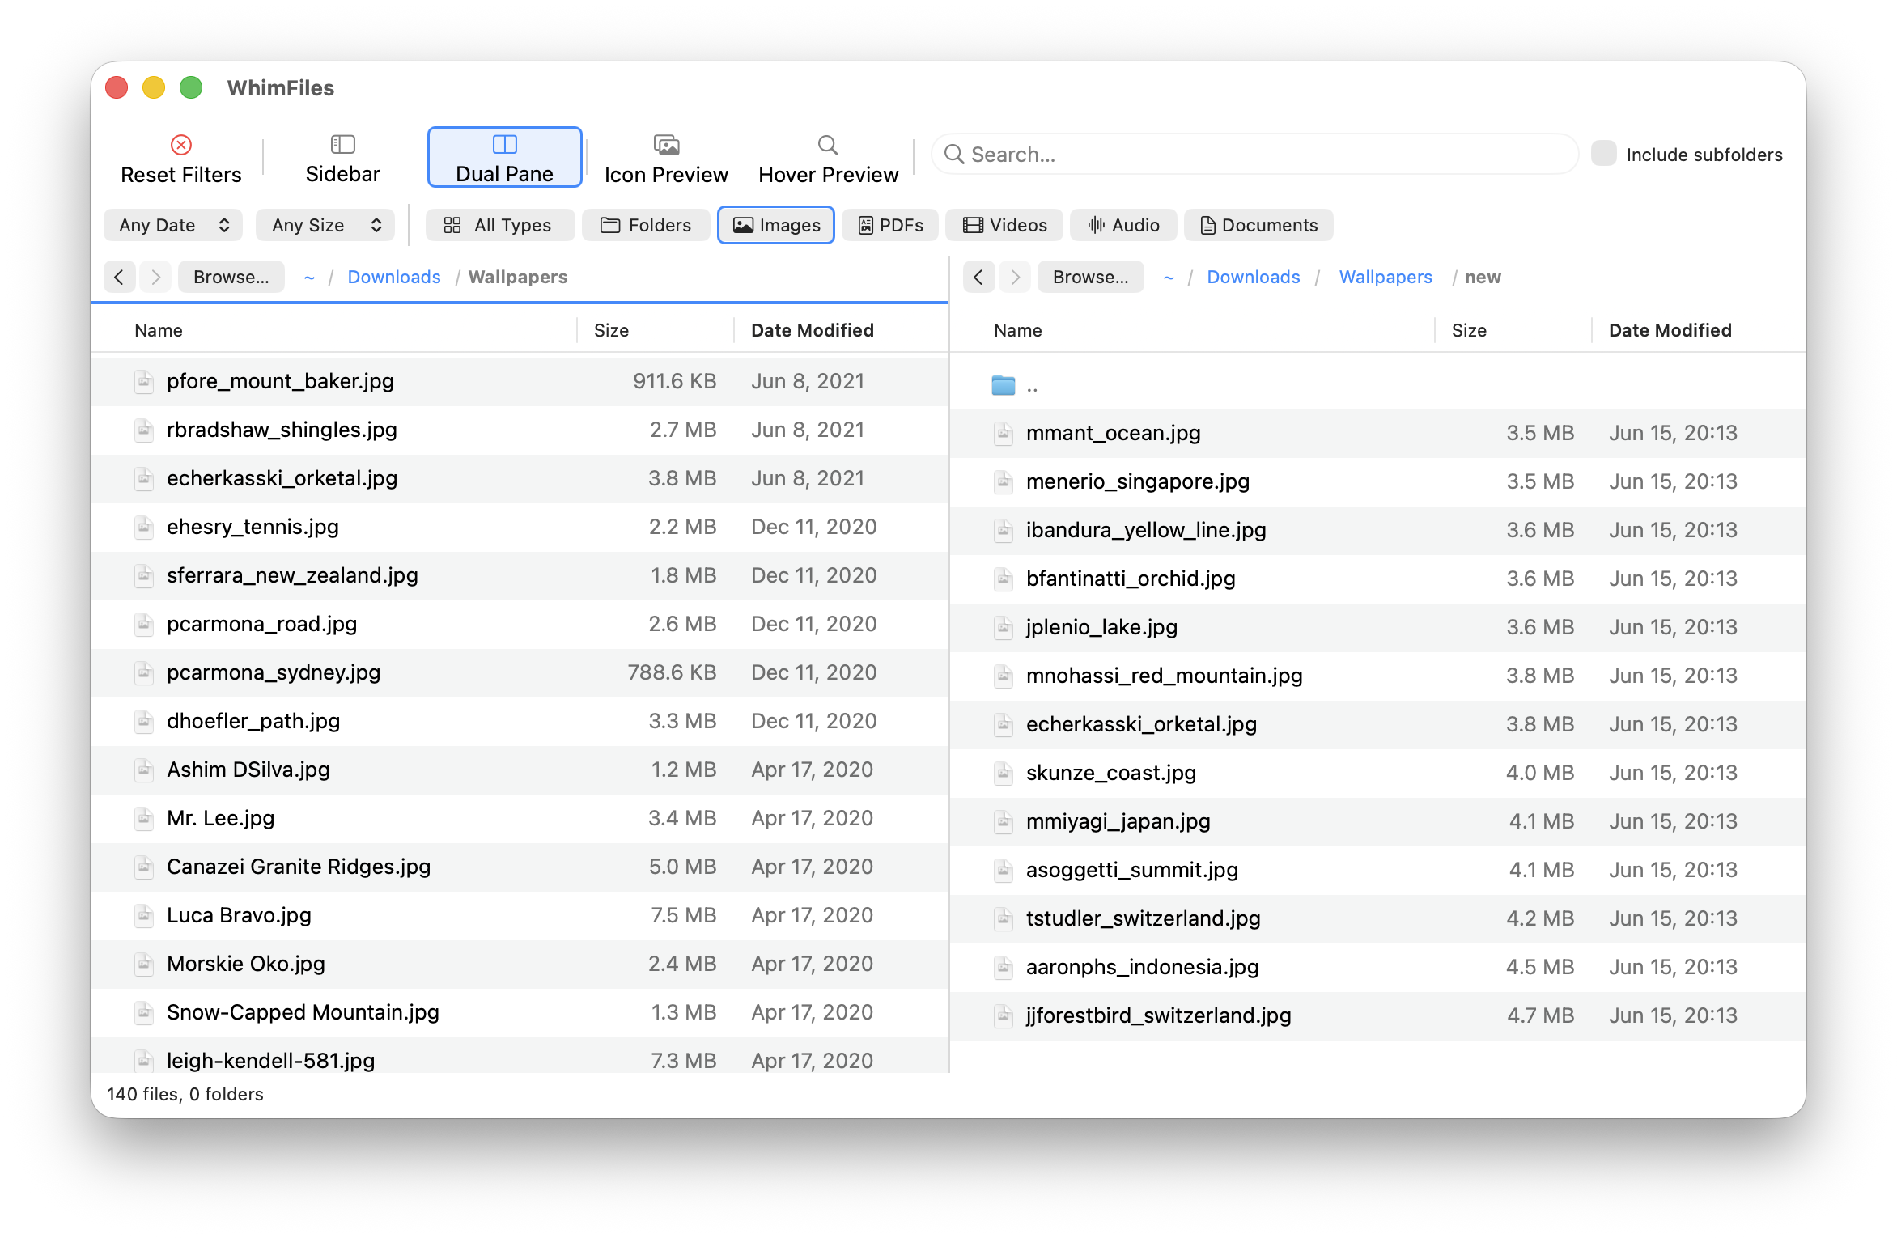Click the Reset Filters red X icon
This screenshot has width=1897, height=1238.
coord(181,145)
